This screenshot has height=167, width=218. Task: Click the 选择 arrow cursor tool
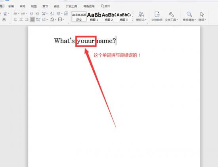202,14
